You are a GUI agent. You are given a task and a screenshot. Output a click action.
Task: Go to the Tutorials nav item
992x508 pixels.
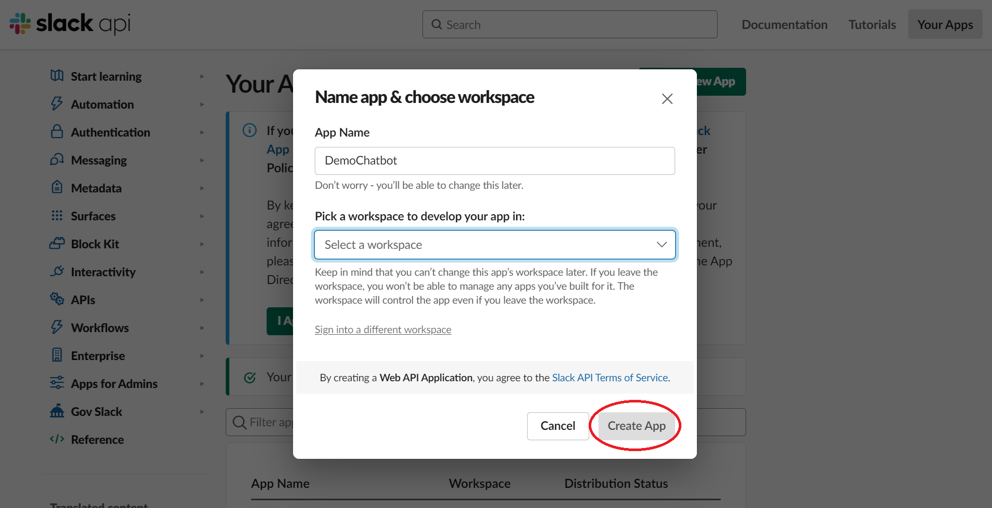click(872, 25)
